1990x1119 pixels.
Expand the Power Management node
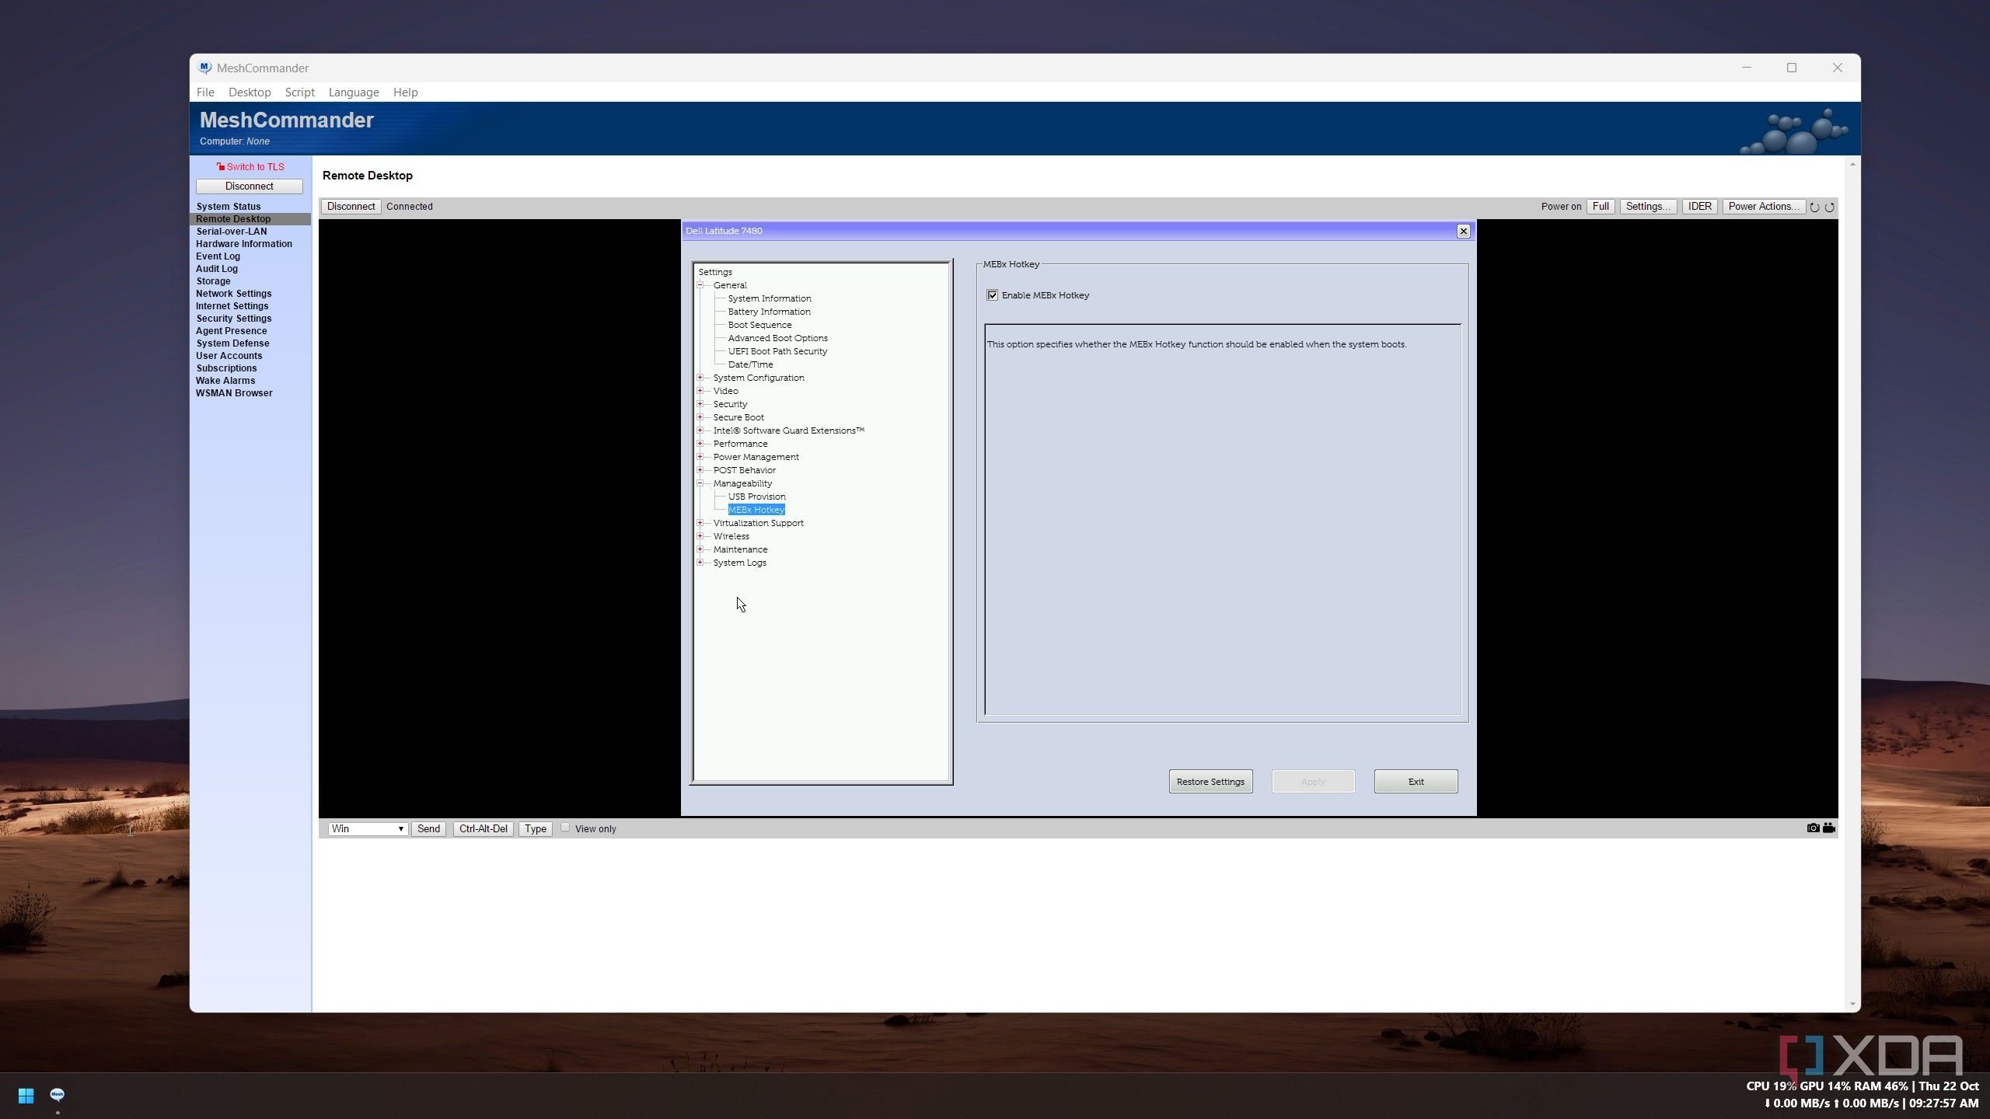click(x=700, y=457)
